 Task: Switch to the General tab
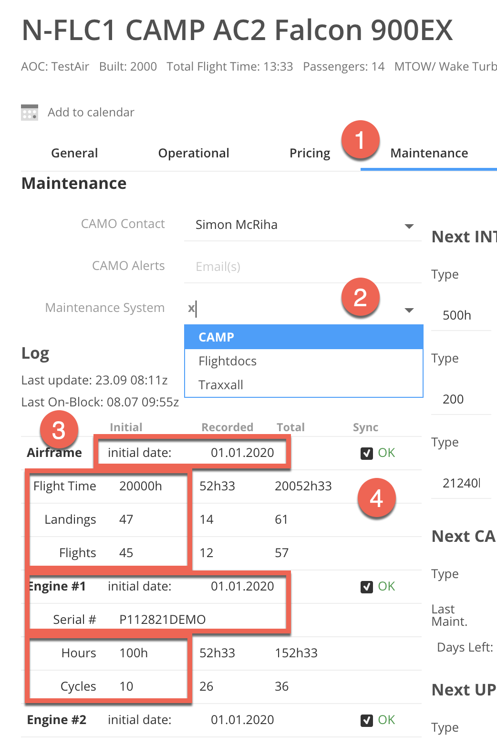(74, 153)
